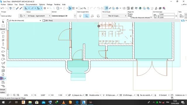187x105 pixels.
Task: Switch to the 3D / Tous tab
Action: (48, 20)
